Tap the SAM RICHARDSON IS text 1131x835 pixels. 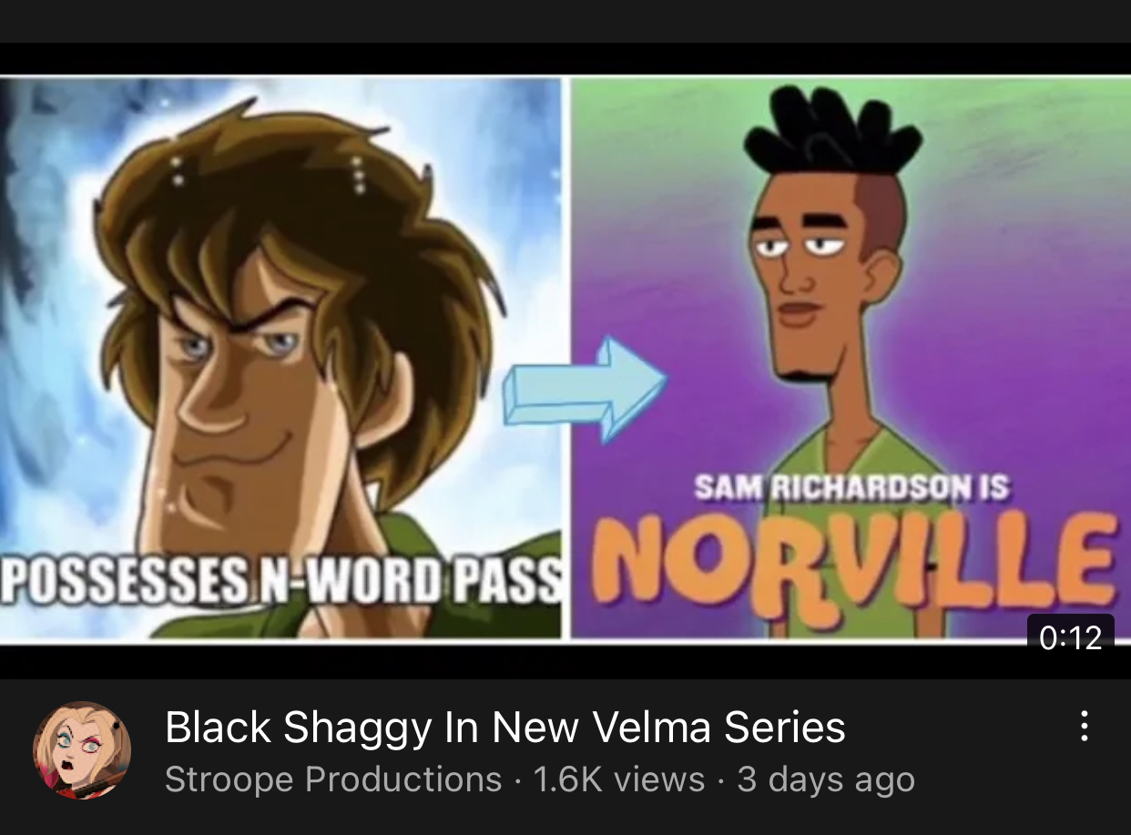851,488
